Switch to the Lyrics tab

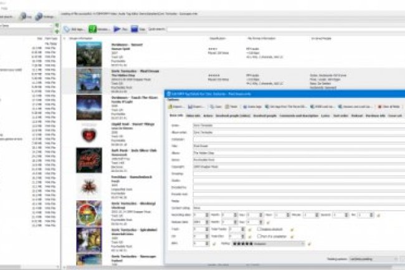323,116
